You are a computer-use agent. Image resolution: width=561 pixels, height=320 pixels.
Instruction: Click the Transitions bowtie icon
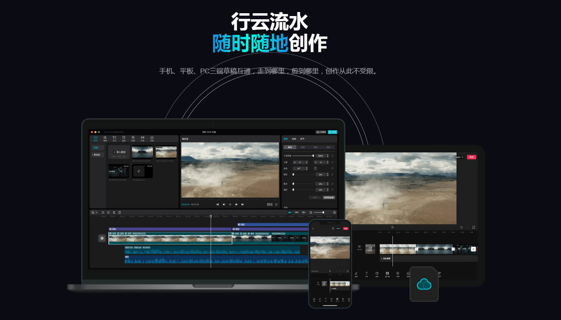142,138
